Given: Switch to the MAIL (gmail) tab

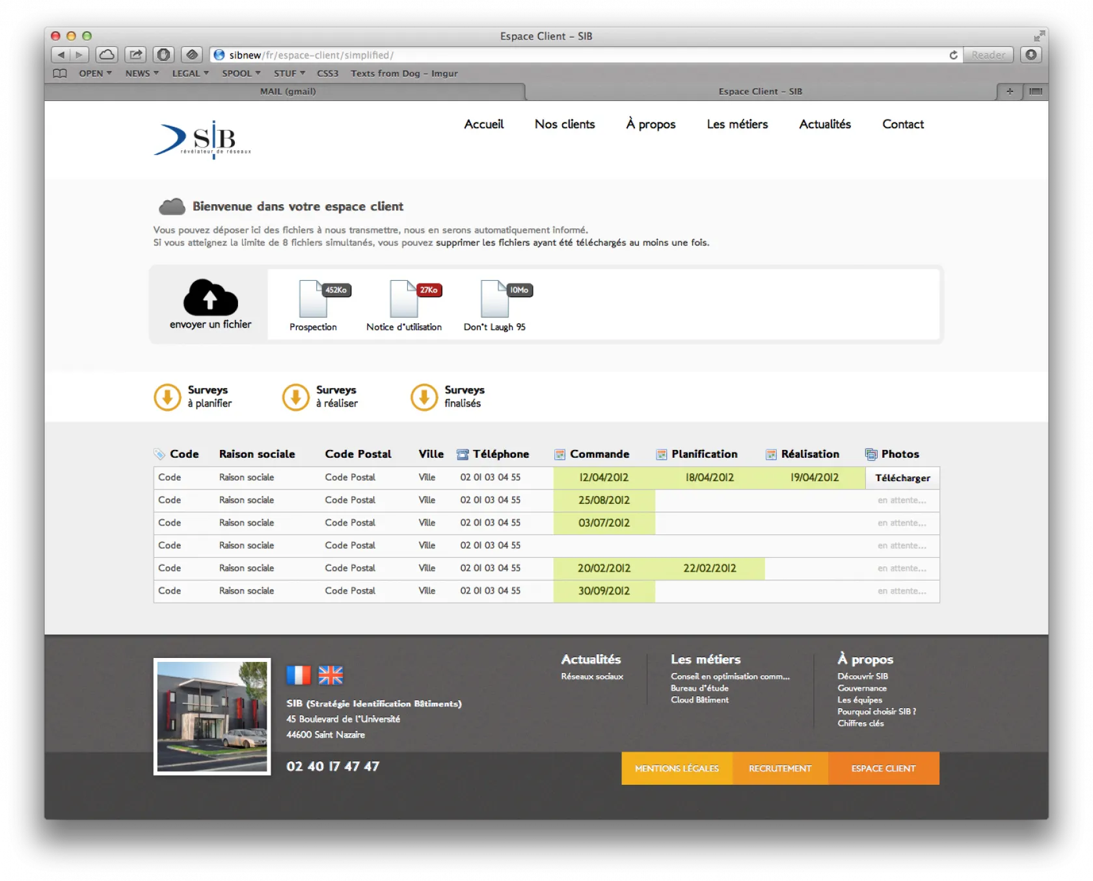Looking at the screenshot, I should click(x=288, y=92).
